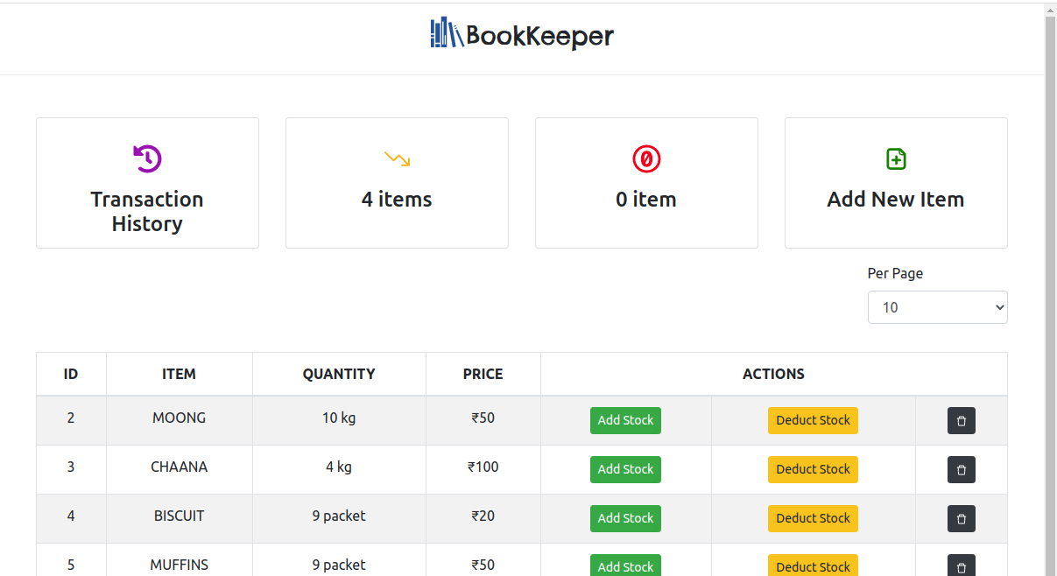This screenshot has height=576, width=1057.
Task: Click the green add file icon
Action: [896, 158]
